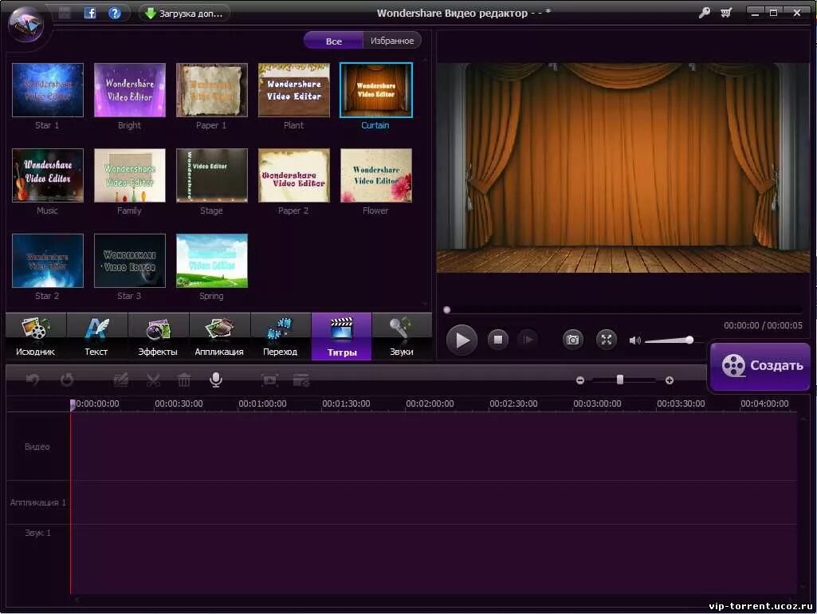817x614 pixels.
Task: Select the Bright title template
Action: (x=130, y=90)
